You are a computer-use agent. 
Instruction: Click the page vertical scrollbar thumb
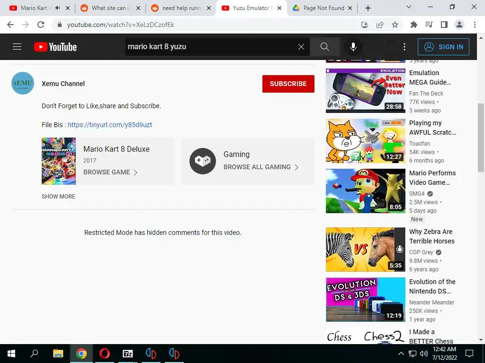pos(481,138)
